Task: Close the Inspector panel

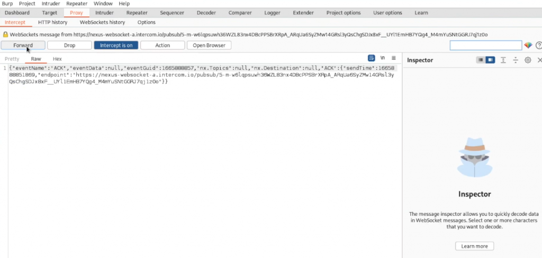Action: click(x=539, y=60)
